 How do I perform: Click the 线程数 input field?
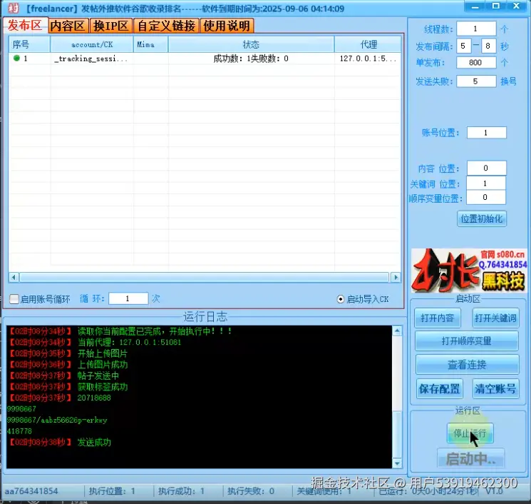476,29
